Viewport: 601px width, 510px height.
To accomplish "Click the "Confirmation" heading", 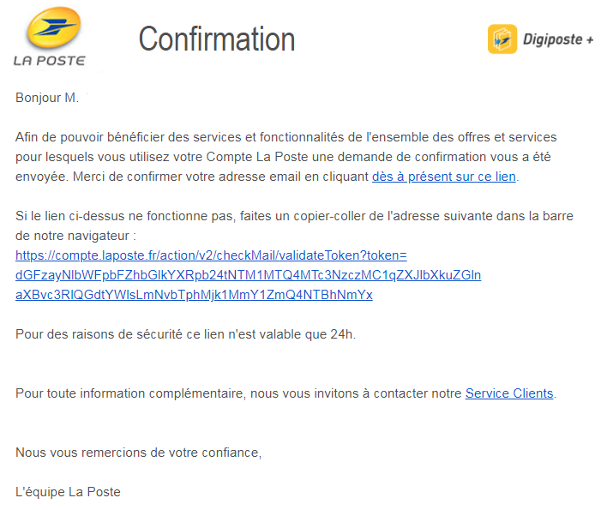I will point(217,39).
